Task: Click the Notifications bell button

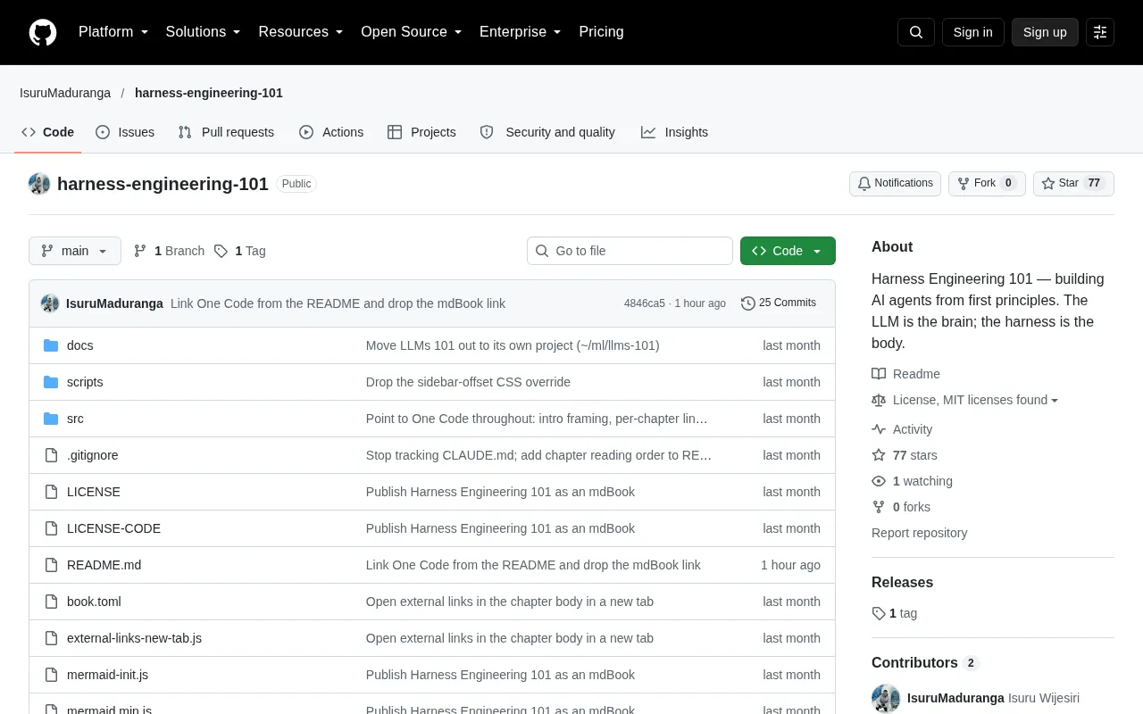Action: coord(895,184)
